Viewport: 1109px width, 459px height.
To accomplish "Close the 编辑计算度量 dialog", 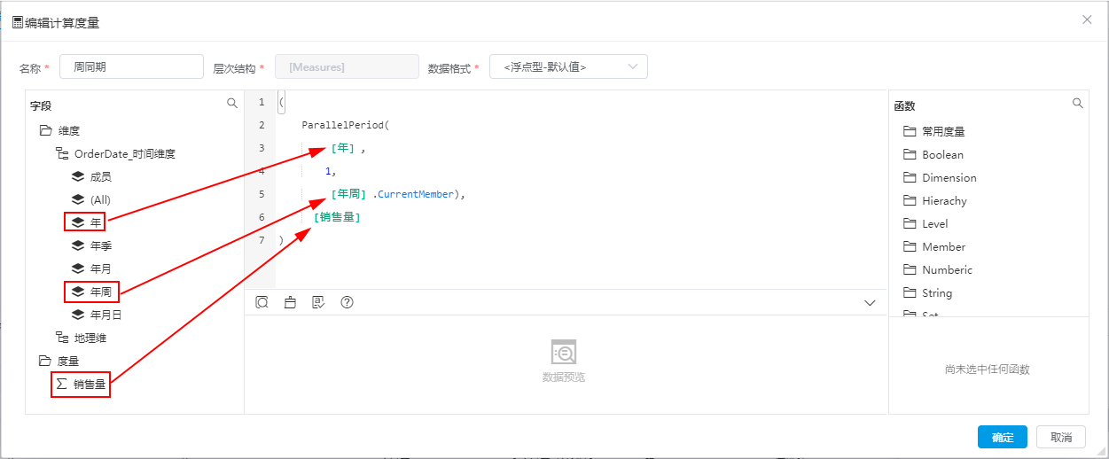I will [1087, 19].
